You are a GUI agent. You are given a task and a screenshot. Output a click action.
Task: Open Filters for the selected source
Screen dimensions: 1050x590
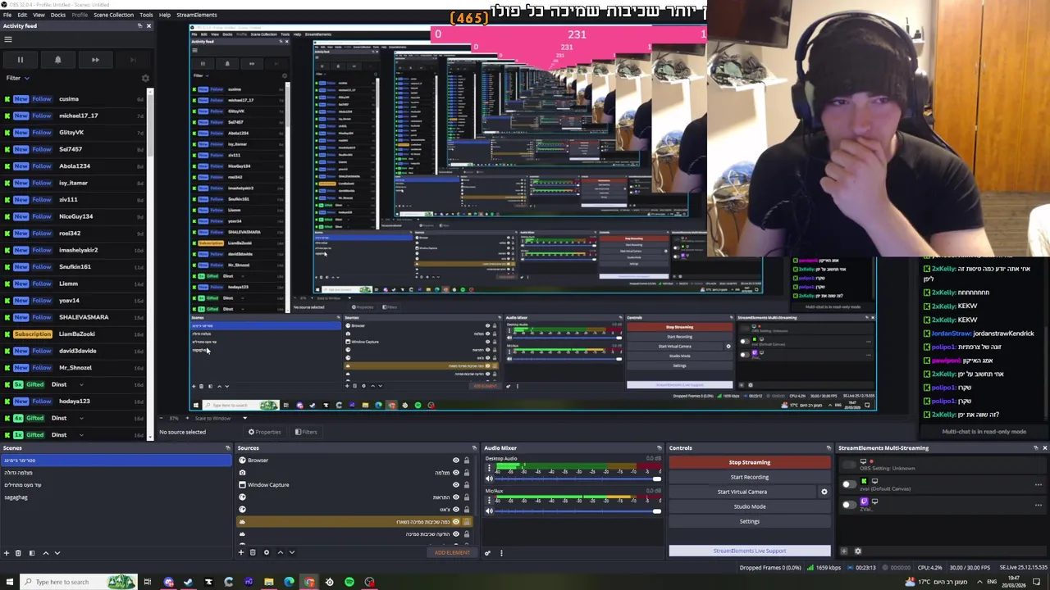pos(306,432)
